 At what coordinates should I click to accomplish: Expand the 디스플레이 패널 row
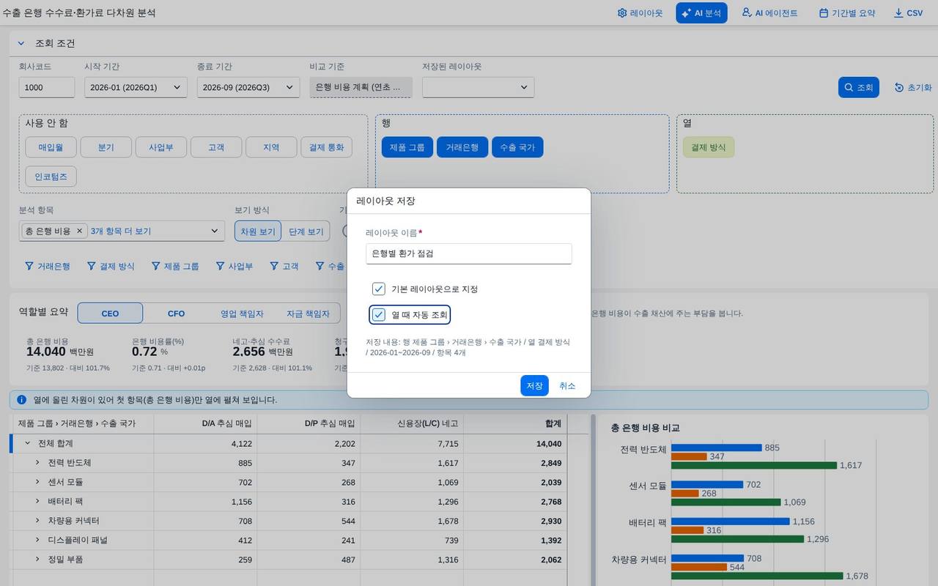tap(38, 540)
